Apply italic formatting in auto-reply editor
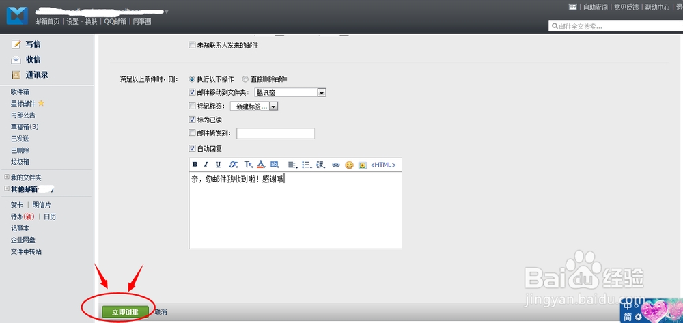Screen dimensions: 683x323 point(206,165)
